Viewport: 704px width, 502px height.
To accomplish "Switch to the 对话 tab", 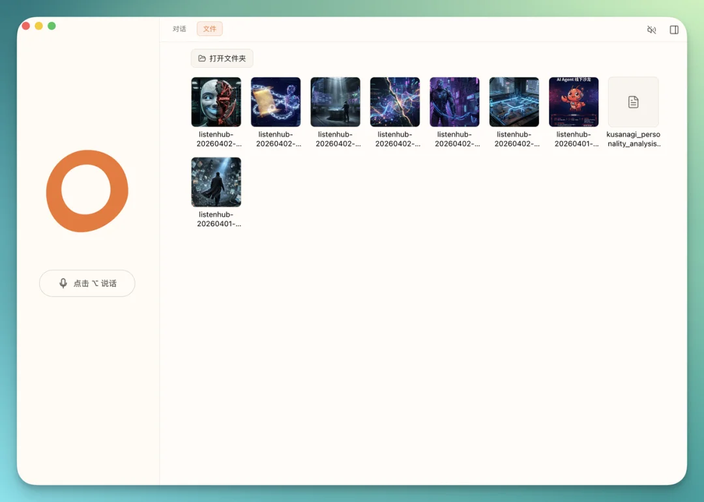I will pyautogui.click(x=179, y=29).
